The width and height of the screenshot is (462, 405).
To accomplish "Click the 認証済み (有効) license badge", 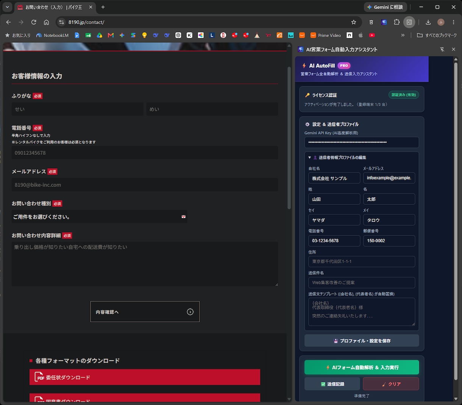I will point(404,95).
